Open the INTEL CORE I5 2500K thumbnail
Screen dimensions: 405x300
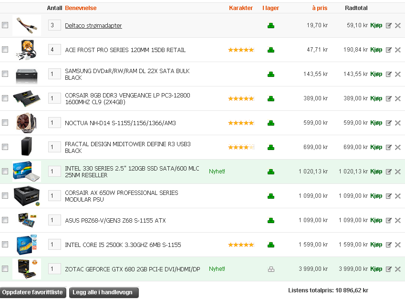(x=27, y=245)
